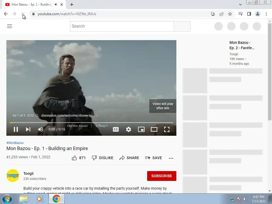Enter fullscreen mode

(x=167, y=129)
